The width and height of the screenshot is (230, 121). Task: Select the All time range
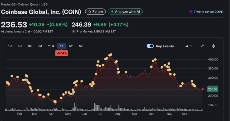(x=81, y=46)
